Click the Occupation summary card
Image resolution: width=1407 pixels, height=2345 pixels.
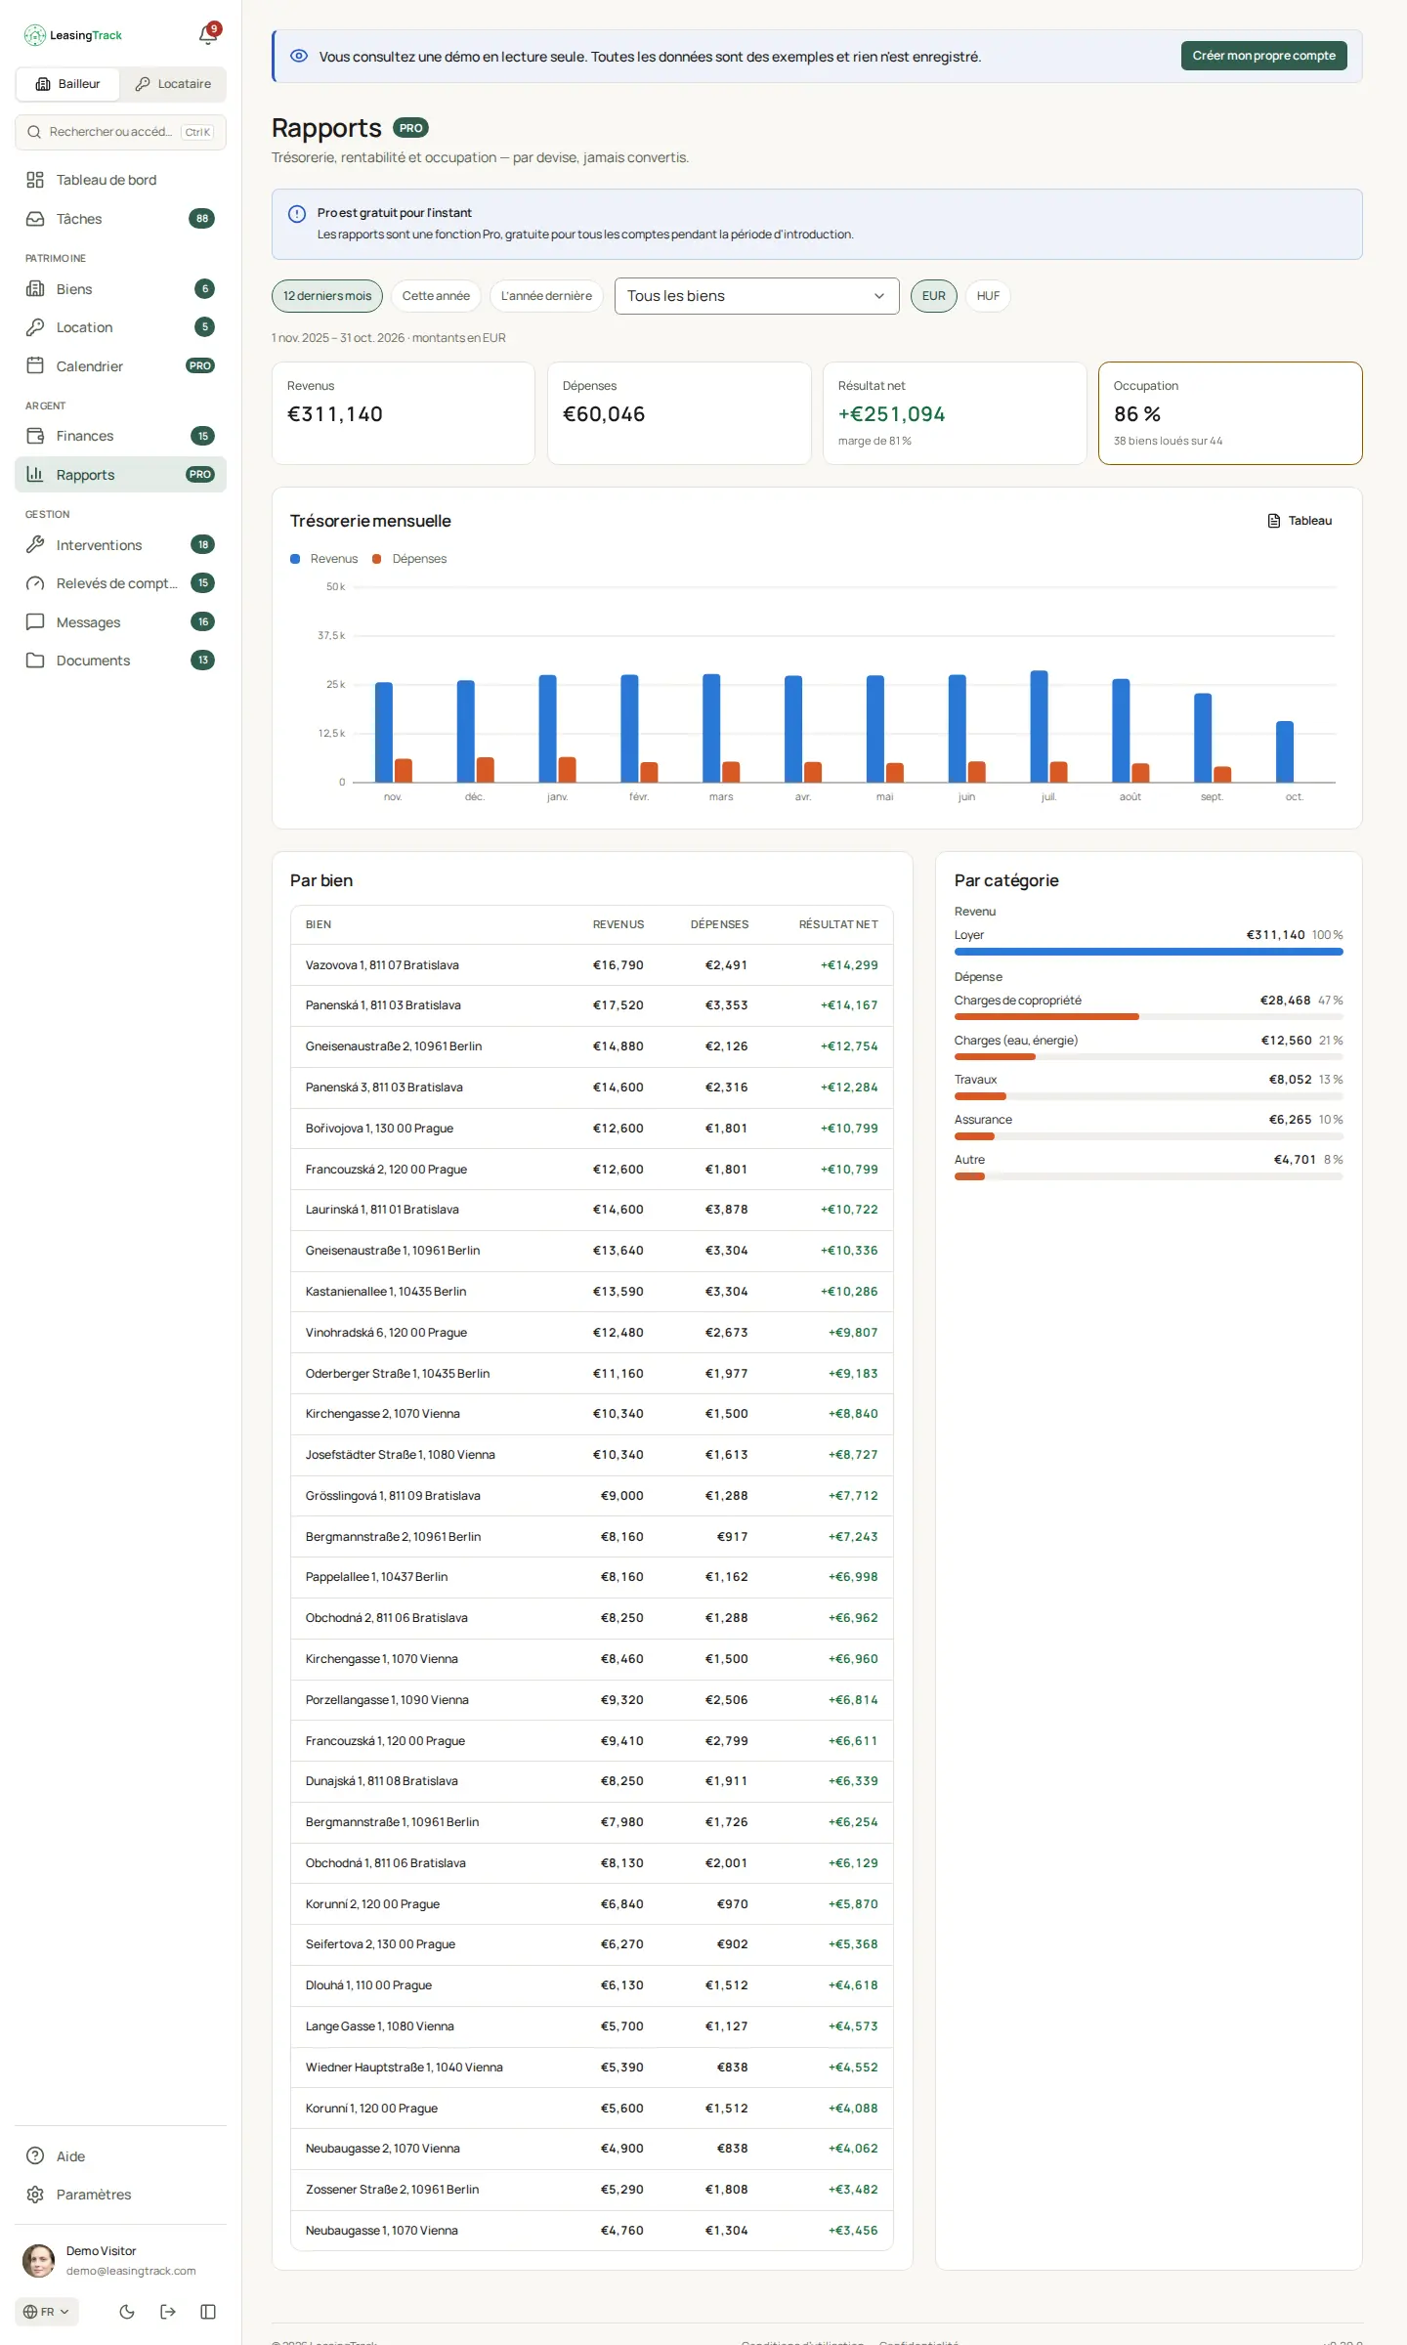click(1230, 413)
